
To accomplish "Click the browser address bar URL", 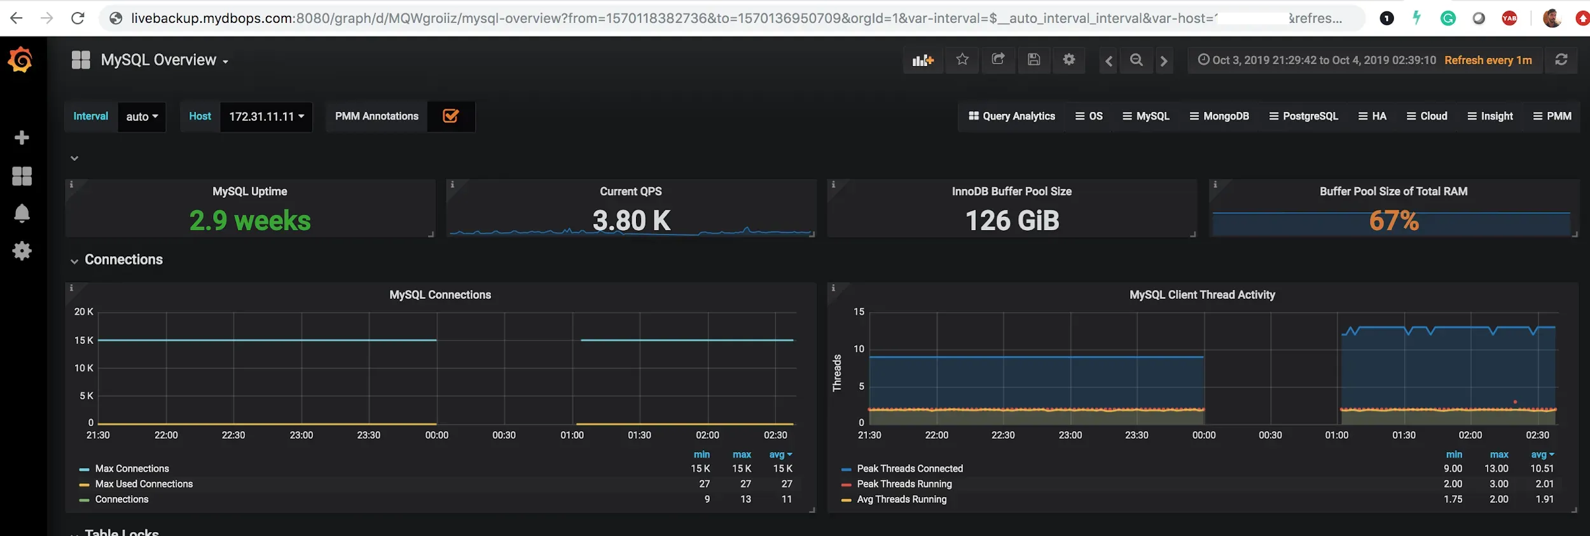I will click(731, 18).
